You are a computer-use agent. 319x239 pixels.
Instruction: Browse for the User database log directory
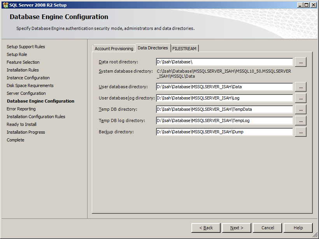(300, 98)
